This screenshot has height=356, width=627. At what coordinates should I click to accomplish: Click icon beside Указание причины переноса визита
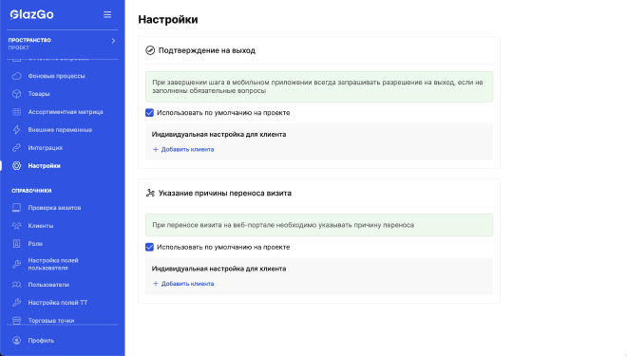tap(150, 193)
